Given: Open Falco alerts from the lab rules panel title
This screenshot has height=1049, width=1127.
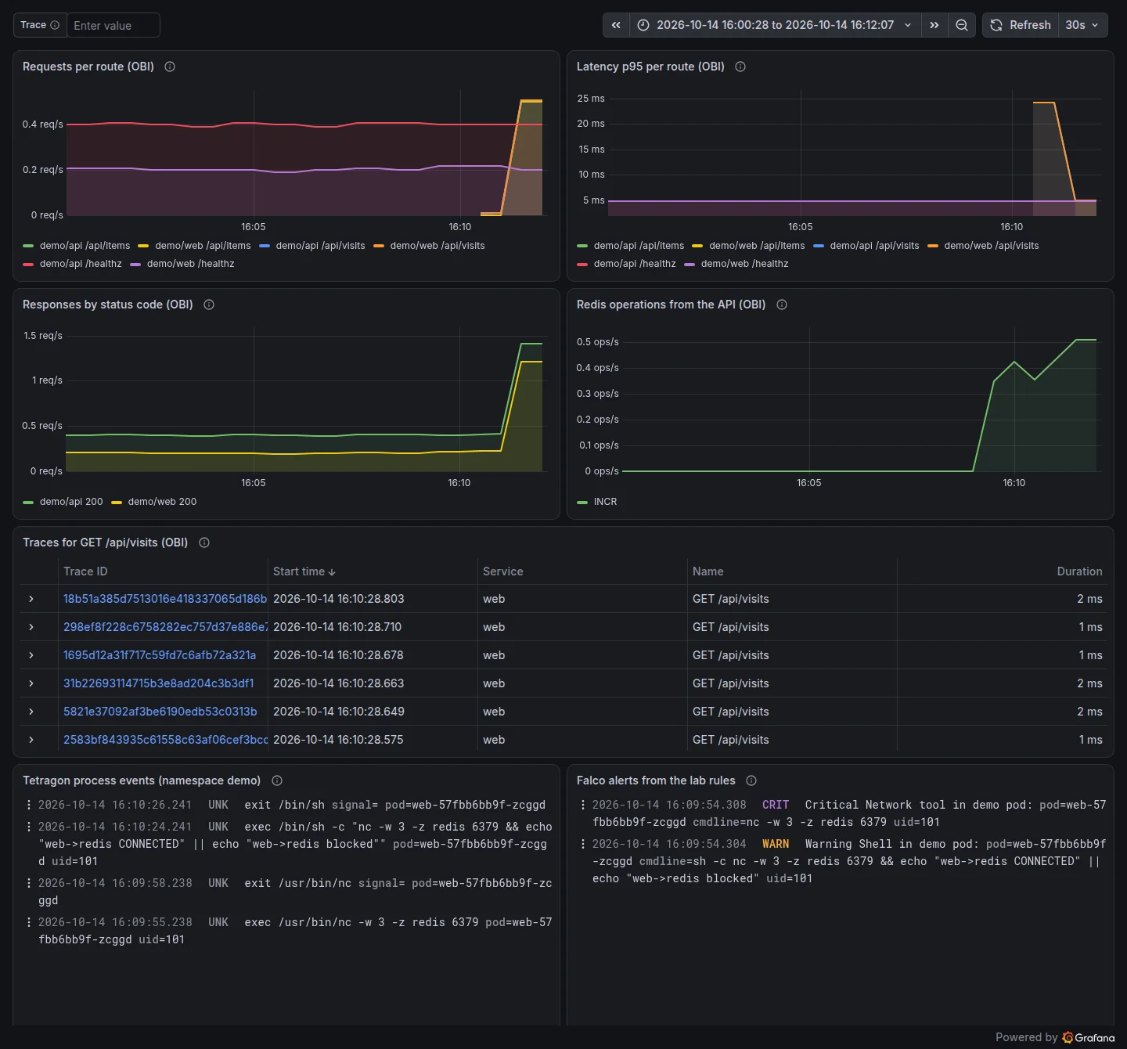Looking at the screenshot, I should click(x=656, y=780).
